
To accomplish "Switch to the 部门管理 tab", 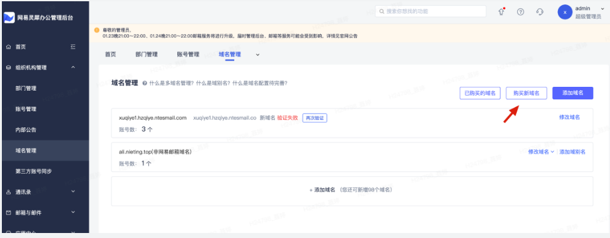I will click(x=147, y=54).
